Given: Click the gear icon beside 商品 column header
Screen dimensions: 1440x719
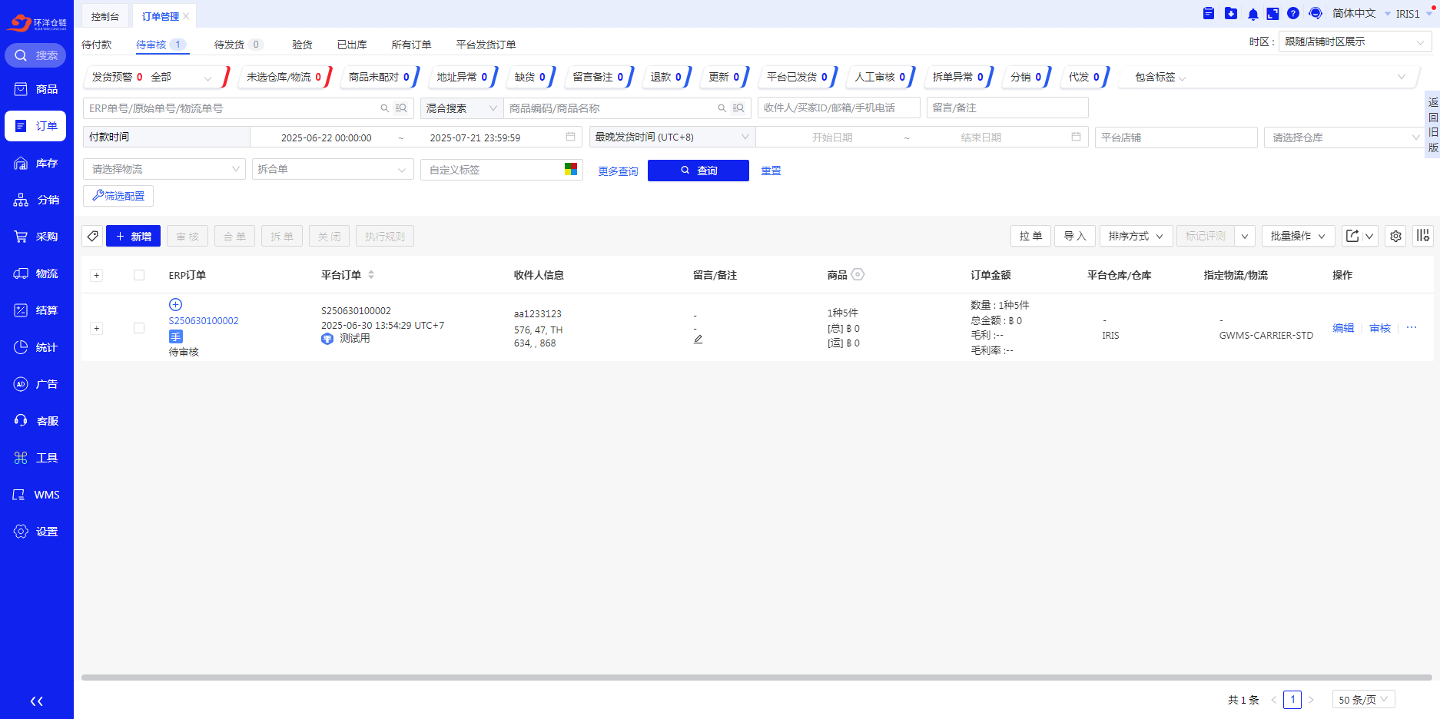Looking at the screenshot, I should tap(858, 274).
